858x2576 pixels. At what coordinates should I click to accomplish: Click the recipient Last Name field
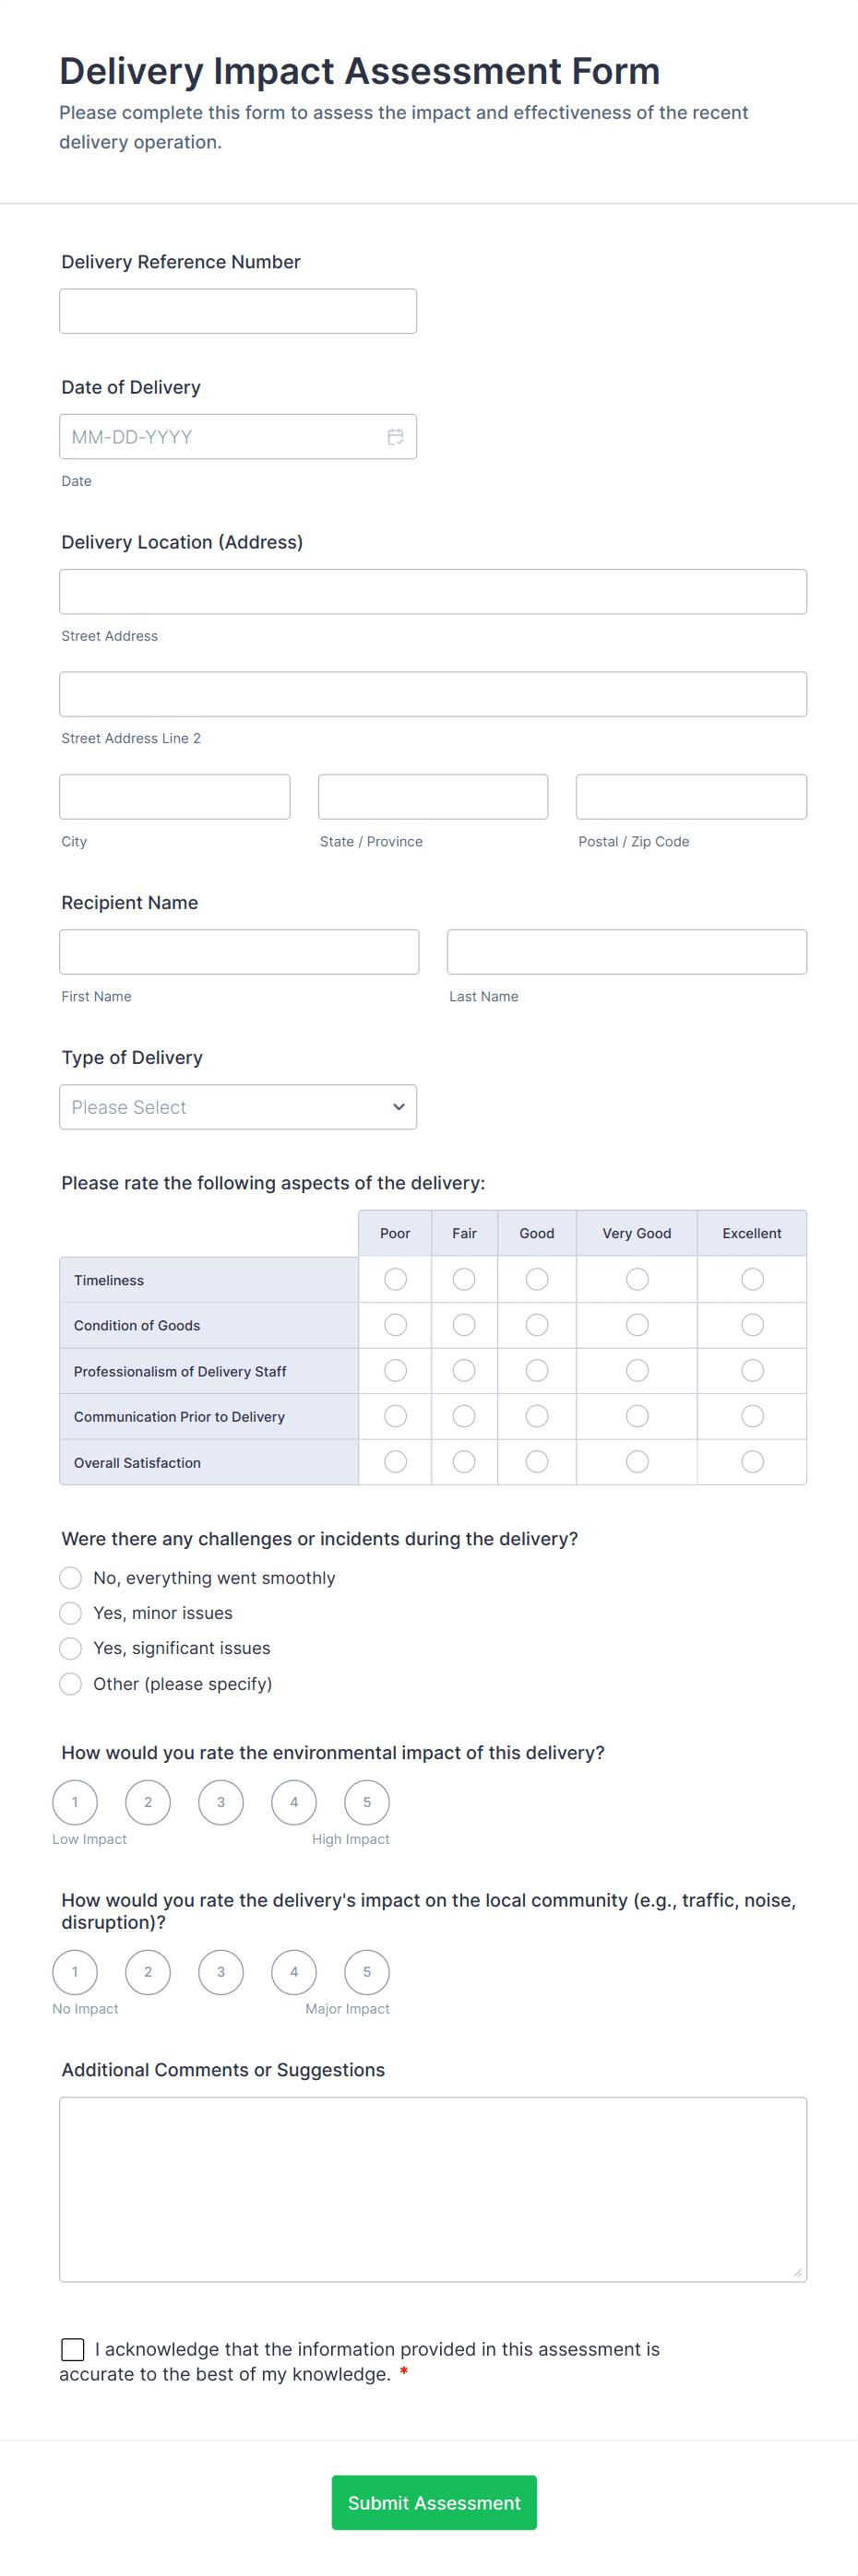[x=626, y=952]
